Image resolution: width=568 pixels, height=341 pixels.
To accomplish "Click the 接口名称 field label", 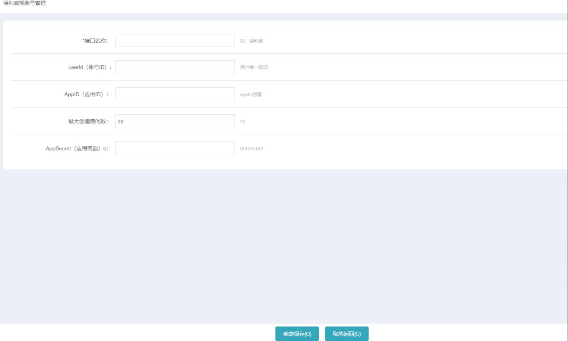I will (96, 41).
